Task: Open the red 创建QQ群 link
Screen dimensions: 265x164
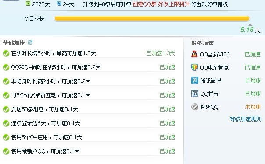Action: (144, 4)
